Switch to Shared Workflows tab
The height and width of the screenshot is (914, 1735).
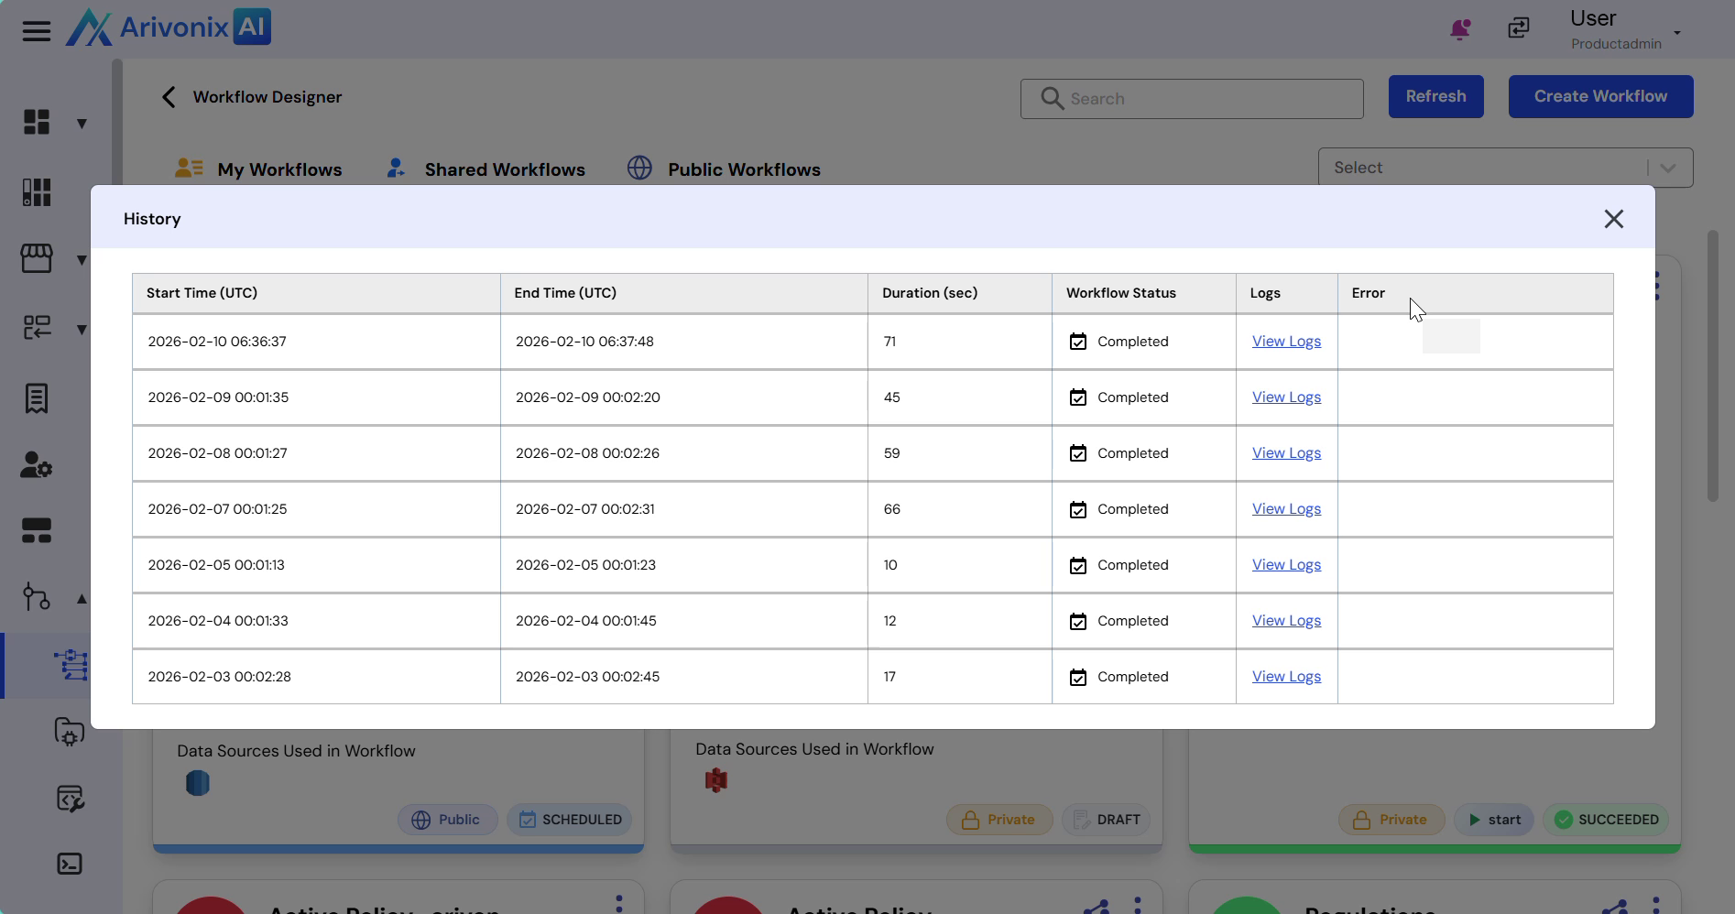[x=504, y=169]
